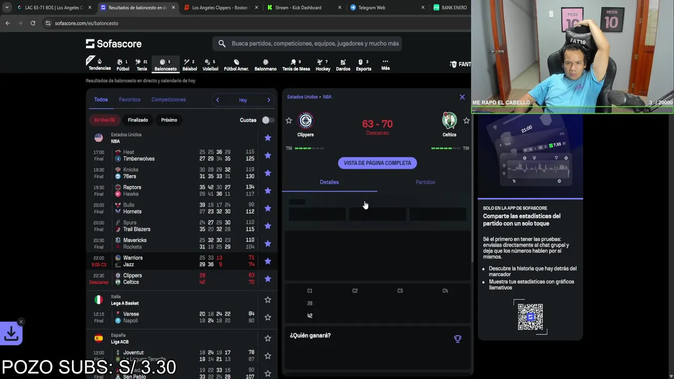The image size is (674, 379).
Task: Select the Béisbol sport icon
Action: point(190,65)
